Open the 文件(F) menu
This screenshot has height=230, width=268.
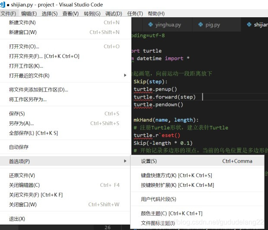click(x=8, y=13)
